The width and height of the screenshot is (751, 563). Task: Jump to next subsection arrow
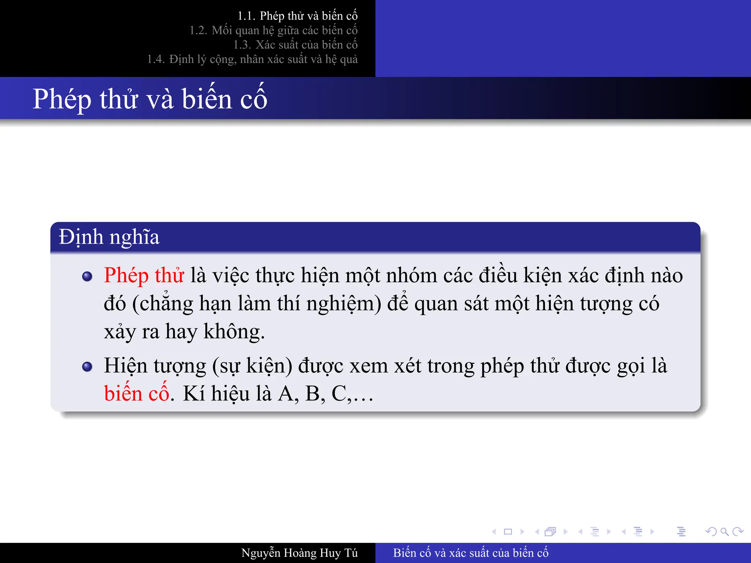point(609,531)
